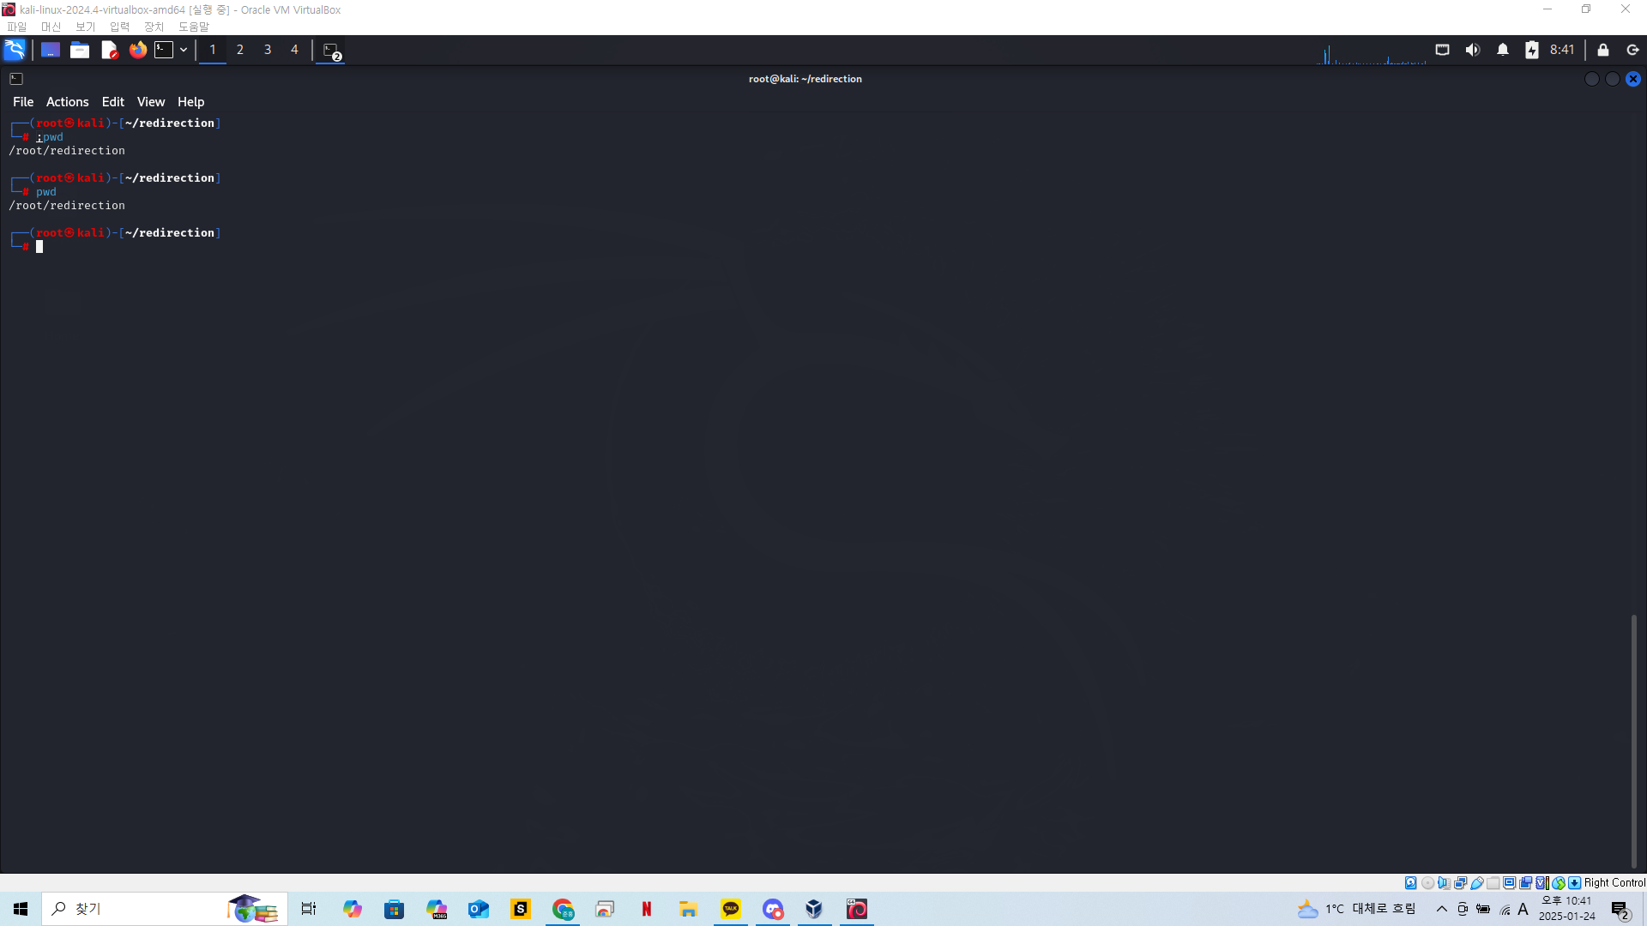This screenshot has height=926, width=1647.
Task: Click the network connection status icon
Action: (1442, 50)
